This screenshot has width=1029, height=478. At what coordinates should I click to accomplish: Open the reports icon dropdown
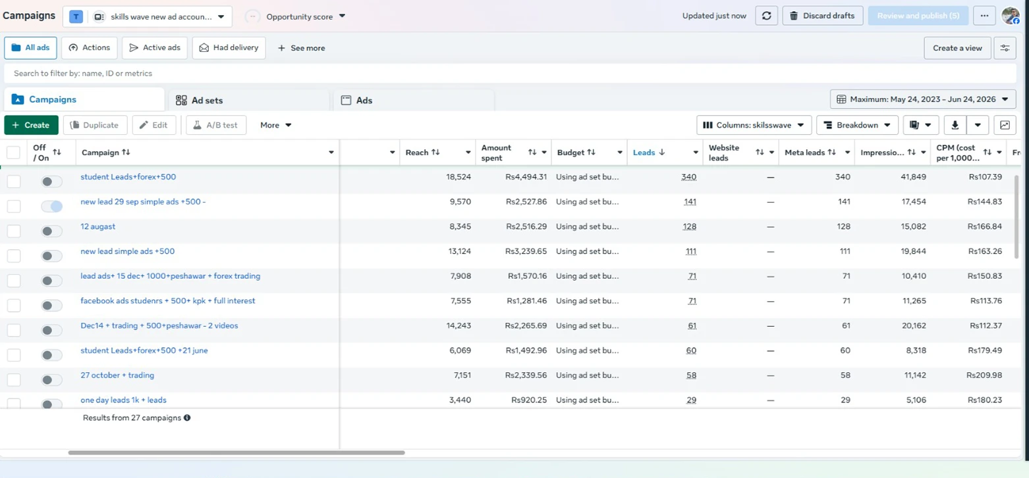(921, 125)
